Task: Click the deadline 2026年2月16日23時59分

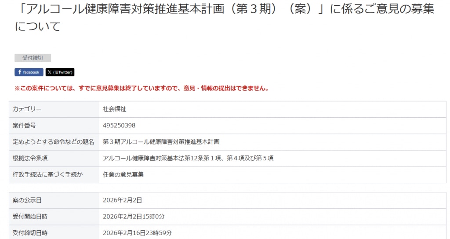Action: click(x=137, y=232)
